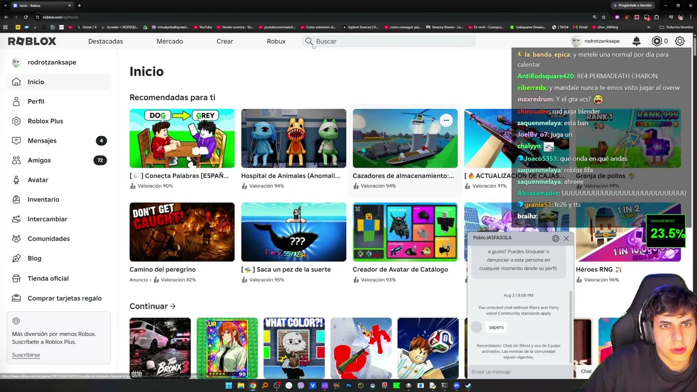Select the Inicio - Roblox browser tab
Image resolution: width=697 pixels, height=392 pixels.
(x=42, y=5)
